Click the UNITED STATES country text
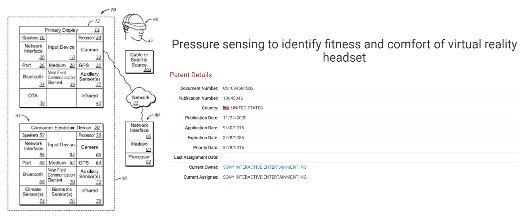This screenshot has width=530, height=219. pyautogui.click(x=247, y=108)
